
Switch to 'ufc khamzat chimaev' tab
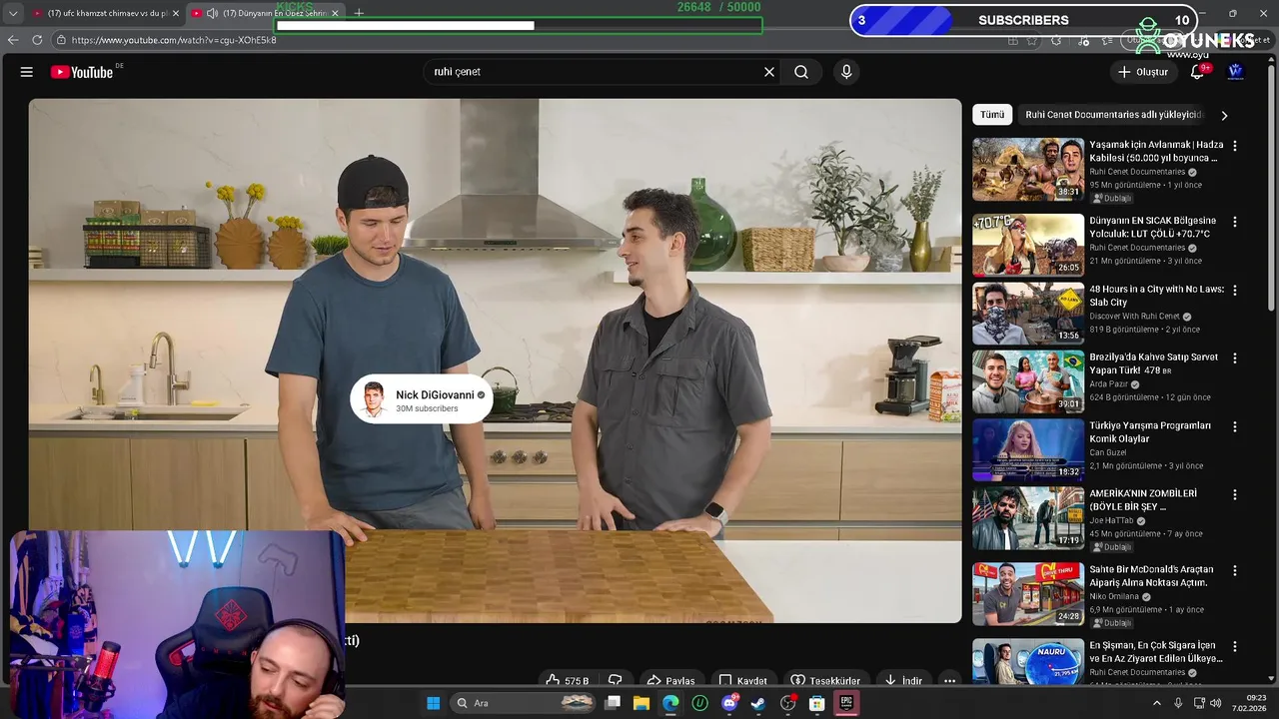105,13
